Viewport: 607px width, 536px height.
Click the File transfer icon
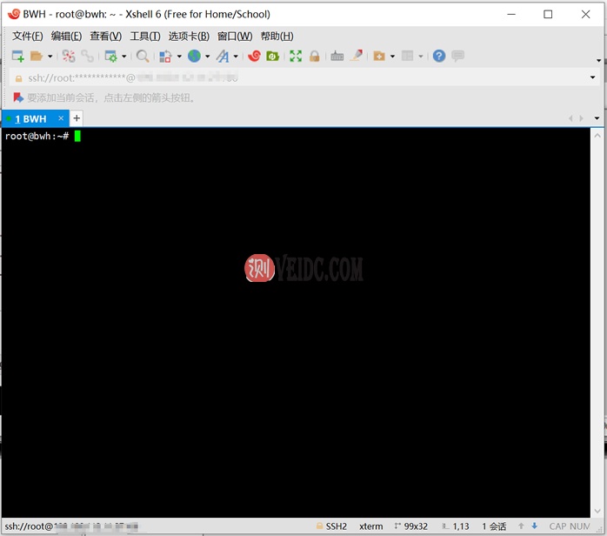point(165,57)
